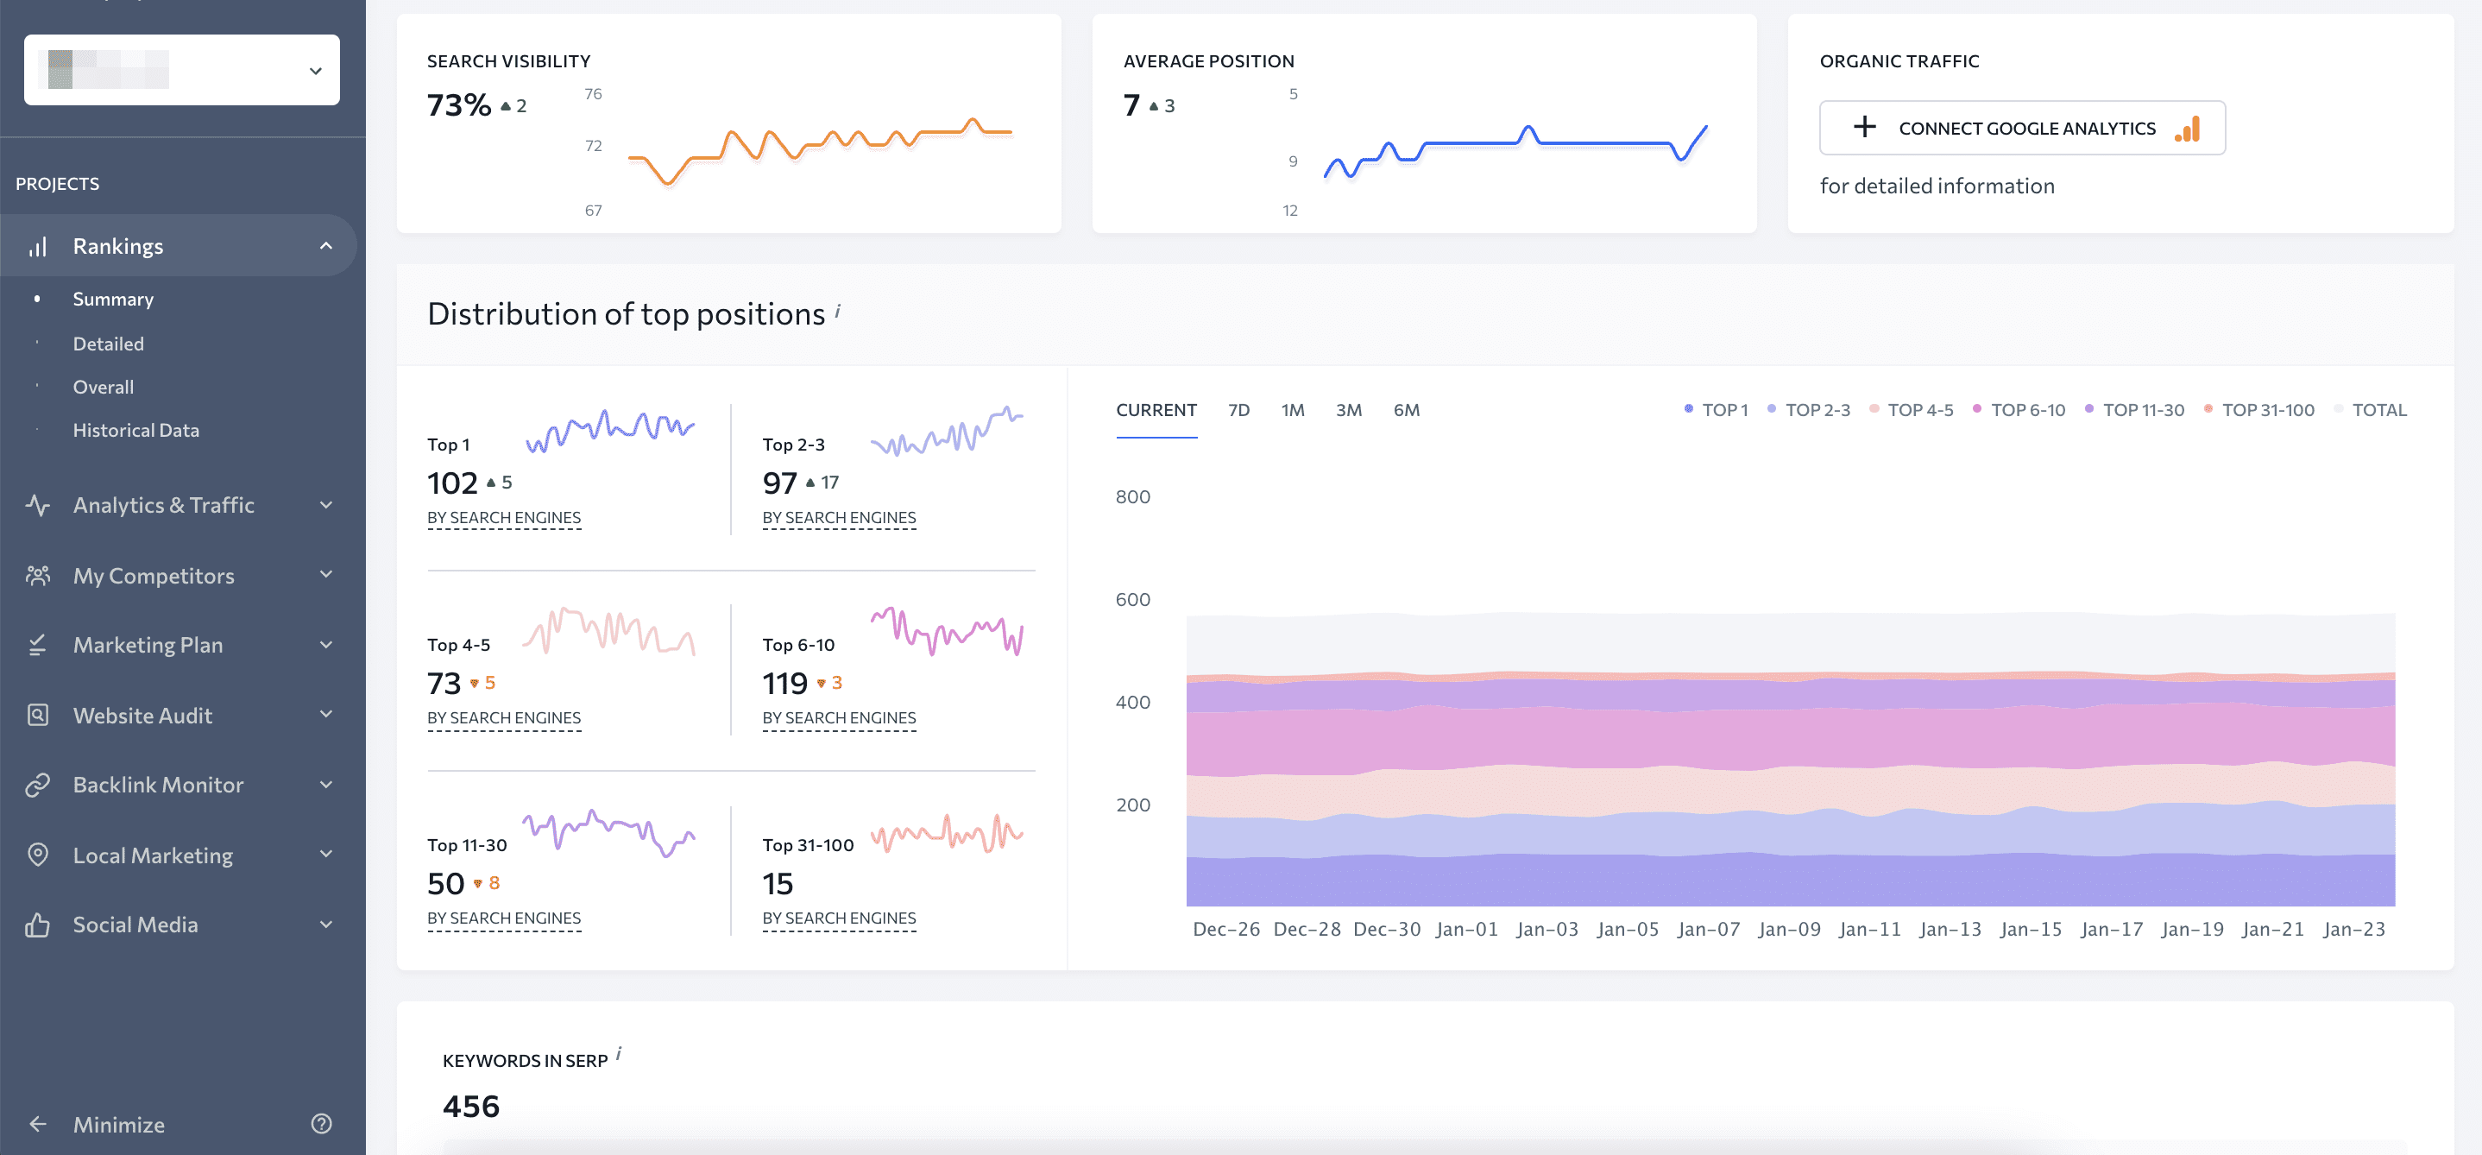Click the orange Google Analytics logo icon

coord(2187,129)
